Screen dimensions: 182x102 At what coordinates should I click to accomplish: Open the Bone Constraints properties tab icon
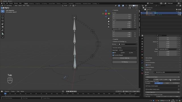pos(142,70)
